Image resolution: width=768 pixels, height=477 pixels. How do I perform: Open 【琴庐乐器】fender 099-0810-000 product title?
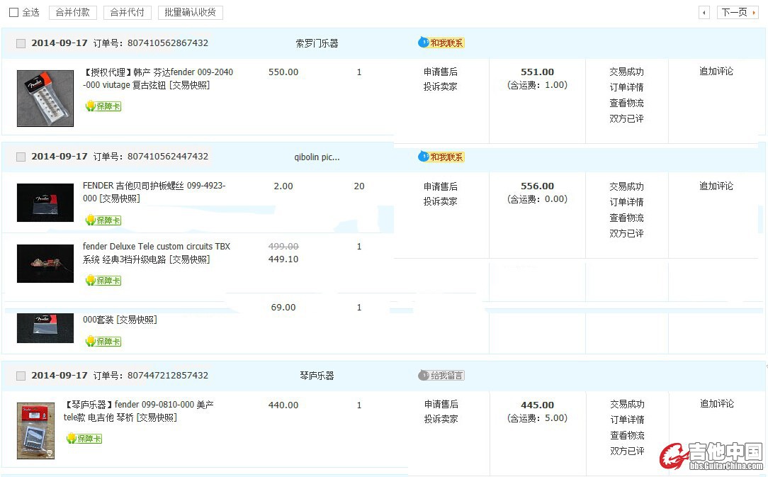[x=139, y=411]
